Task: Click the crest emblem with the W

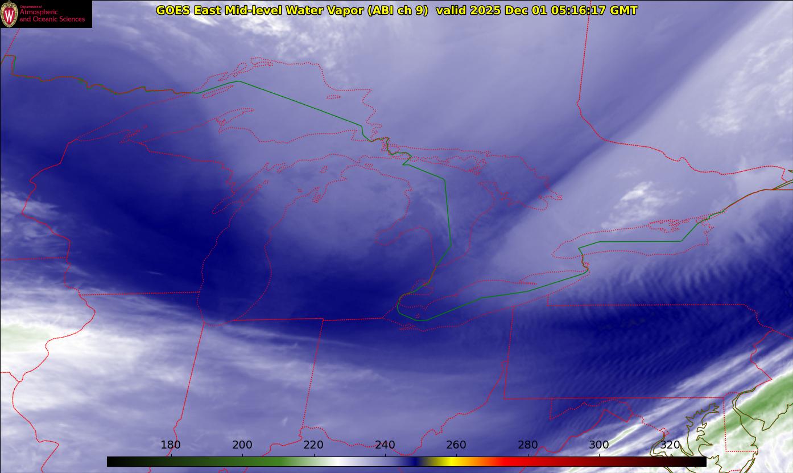Action: pos(9,14)
